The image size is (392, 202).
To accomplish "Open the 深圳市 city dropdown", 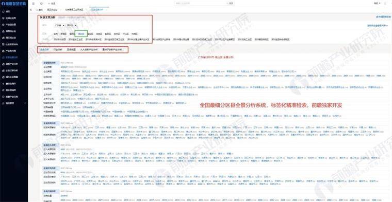I will (x=72, y=25).
